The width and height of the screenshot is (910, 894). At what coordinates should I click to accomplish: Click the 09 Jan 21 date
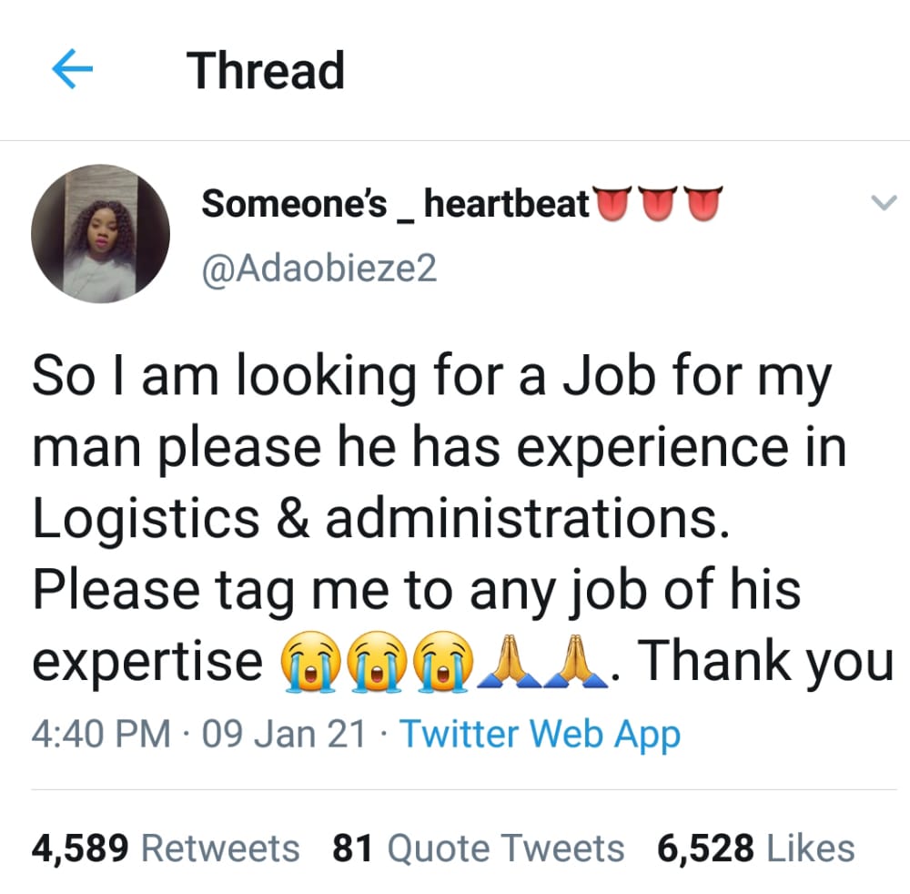point(284,734)
